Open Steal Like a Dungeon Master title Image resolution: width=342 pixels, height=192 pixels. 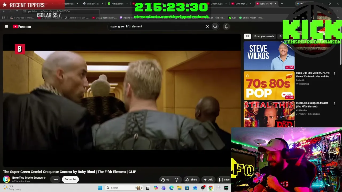coord(312,105)
